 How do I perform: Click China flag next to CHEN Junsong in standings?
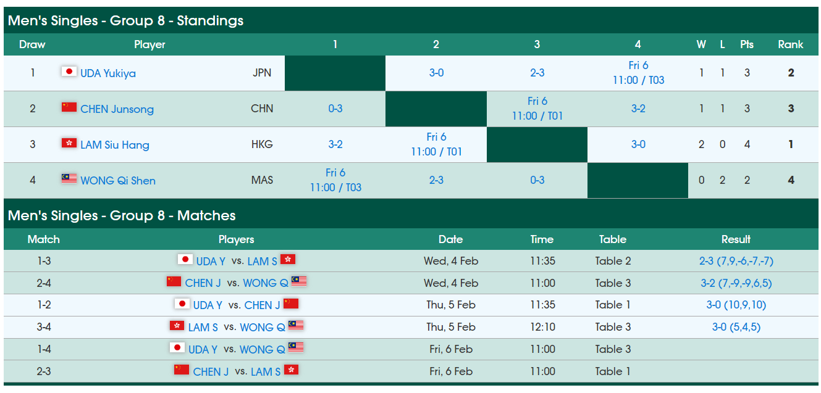(69, 107)
